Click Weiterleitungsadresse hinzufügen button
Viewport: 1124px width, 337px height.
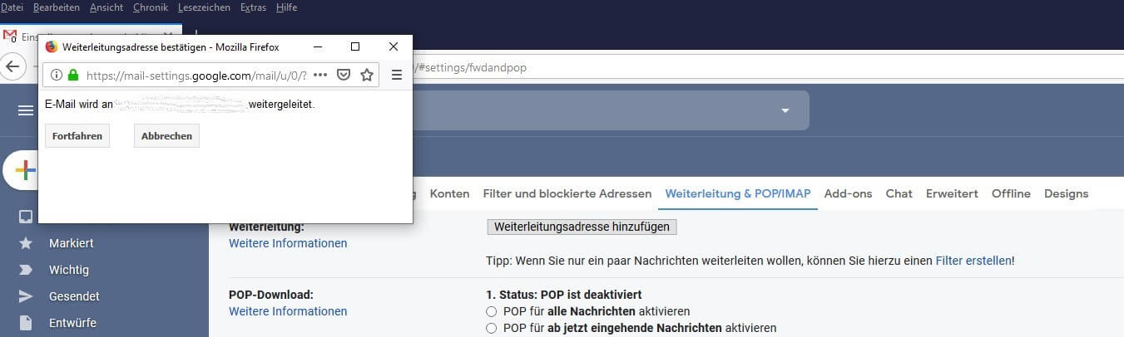click(582, 227)
